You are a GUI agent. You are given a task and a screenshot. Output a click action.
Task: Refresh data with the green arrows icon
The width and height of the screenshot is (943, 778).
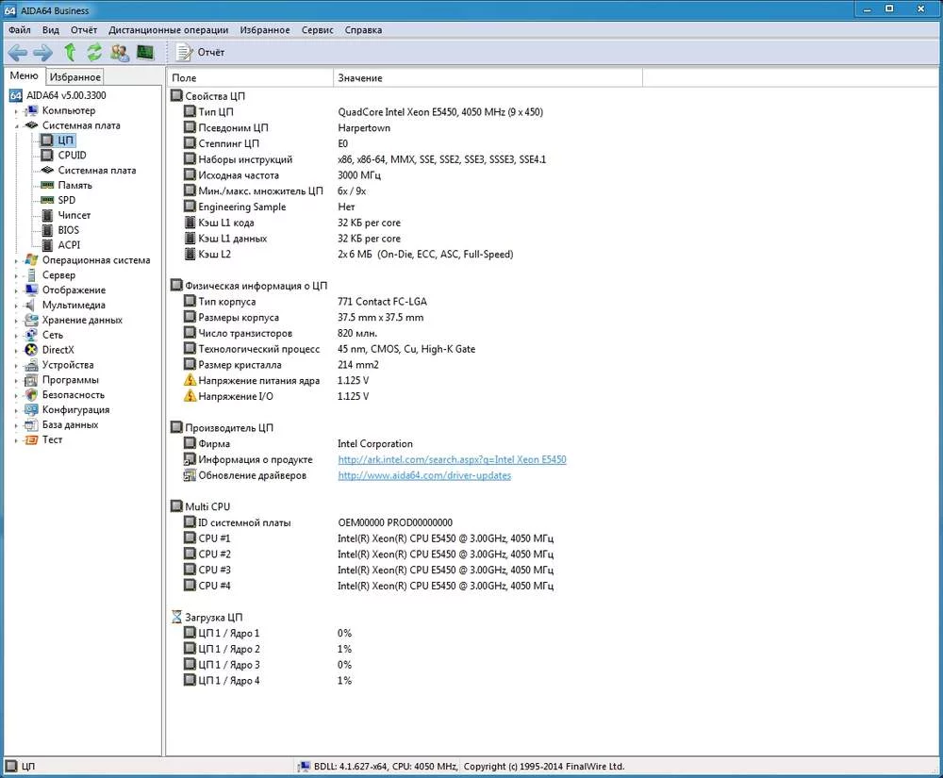(94, 53)
